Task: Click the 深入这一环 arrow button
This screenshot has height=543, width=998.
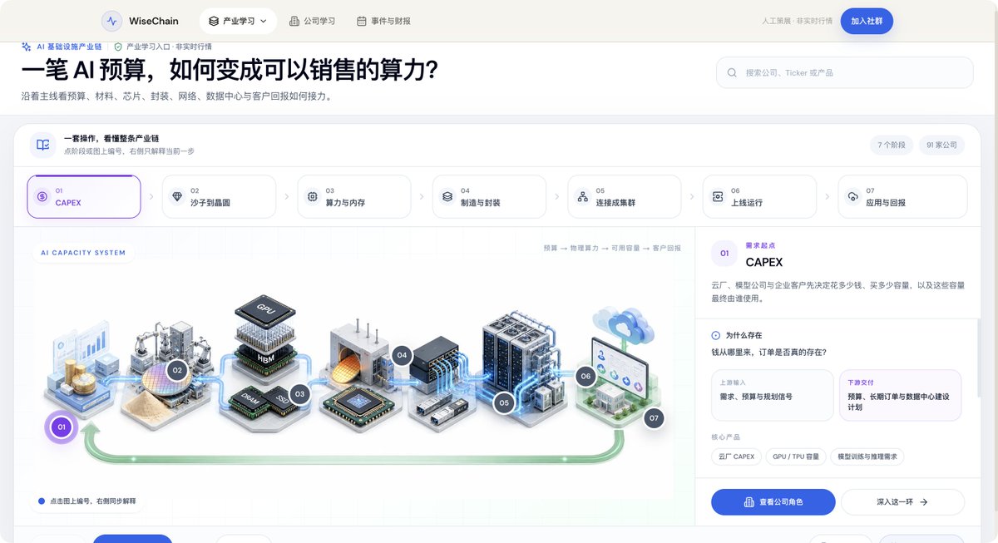Action: pos(902,502)
